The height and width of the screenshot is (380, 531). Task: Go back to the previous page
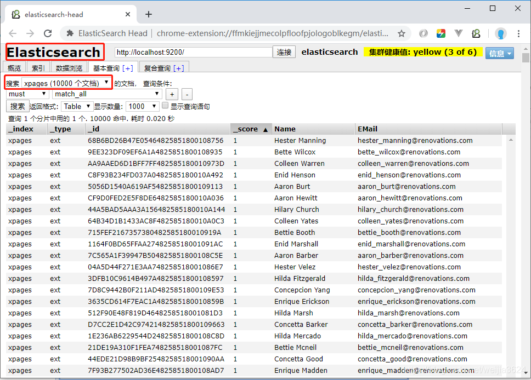pyautogui.click(x=13, y=33)
